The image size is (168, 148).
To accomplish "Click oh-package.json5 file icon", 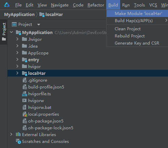I will pyautogui.click(x=25, y=121).
